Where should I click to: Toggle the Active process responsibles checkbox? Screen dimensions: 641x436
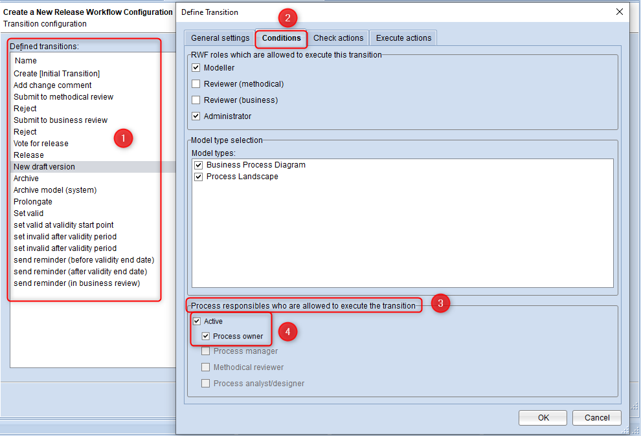point(197,322)
